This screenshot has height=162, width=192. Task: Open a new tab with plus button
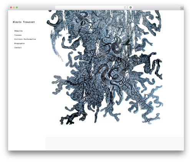[182, 8]
